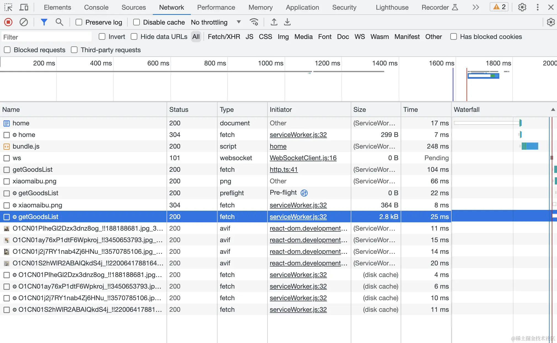Tick Hide data URLs checkbox
557x343 pixels.
[134, 37]
